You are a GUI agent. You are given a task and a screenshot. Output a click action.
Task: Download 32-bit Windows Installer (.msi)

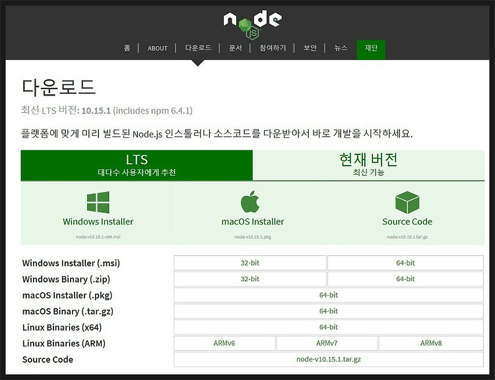click(249, 263)
